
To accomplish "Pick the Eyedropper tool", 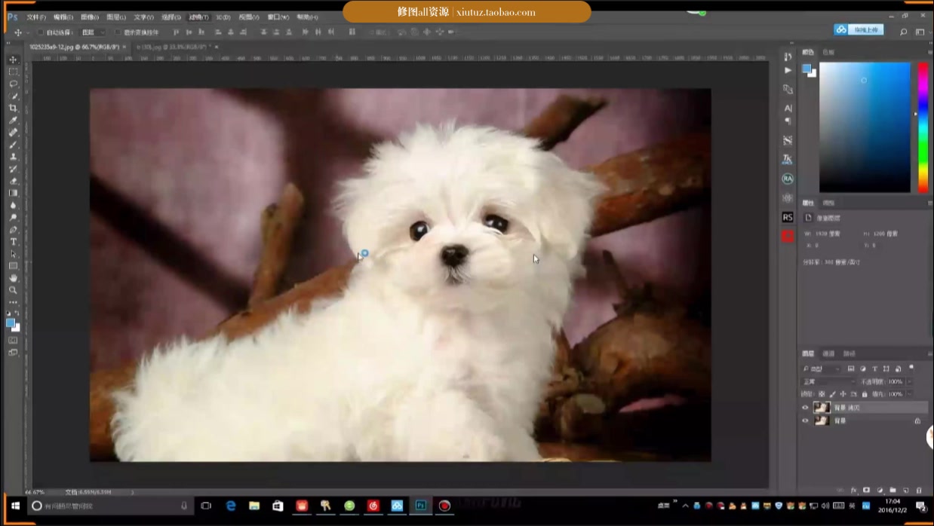I will [x=13, y=121].
